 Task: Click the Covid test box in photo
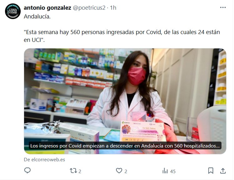pos(143,131)
